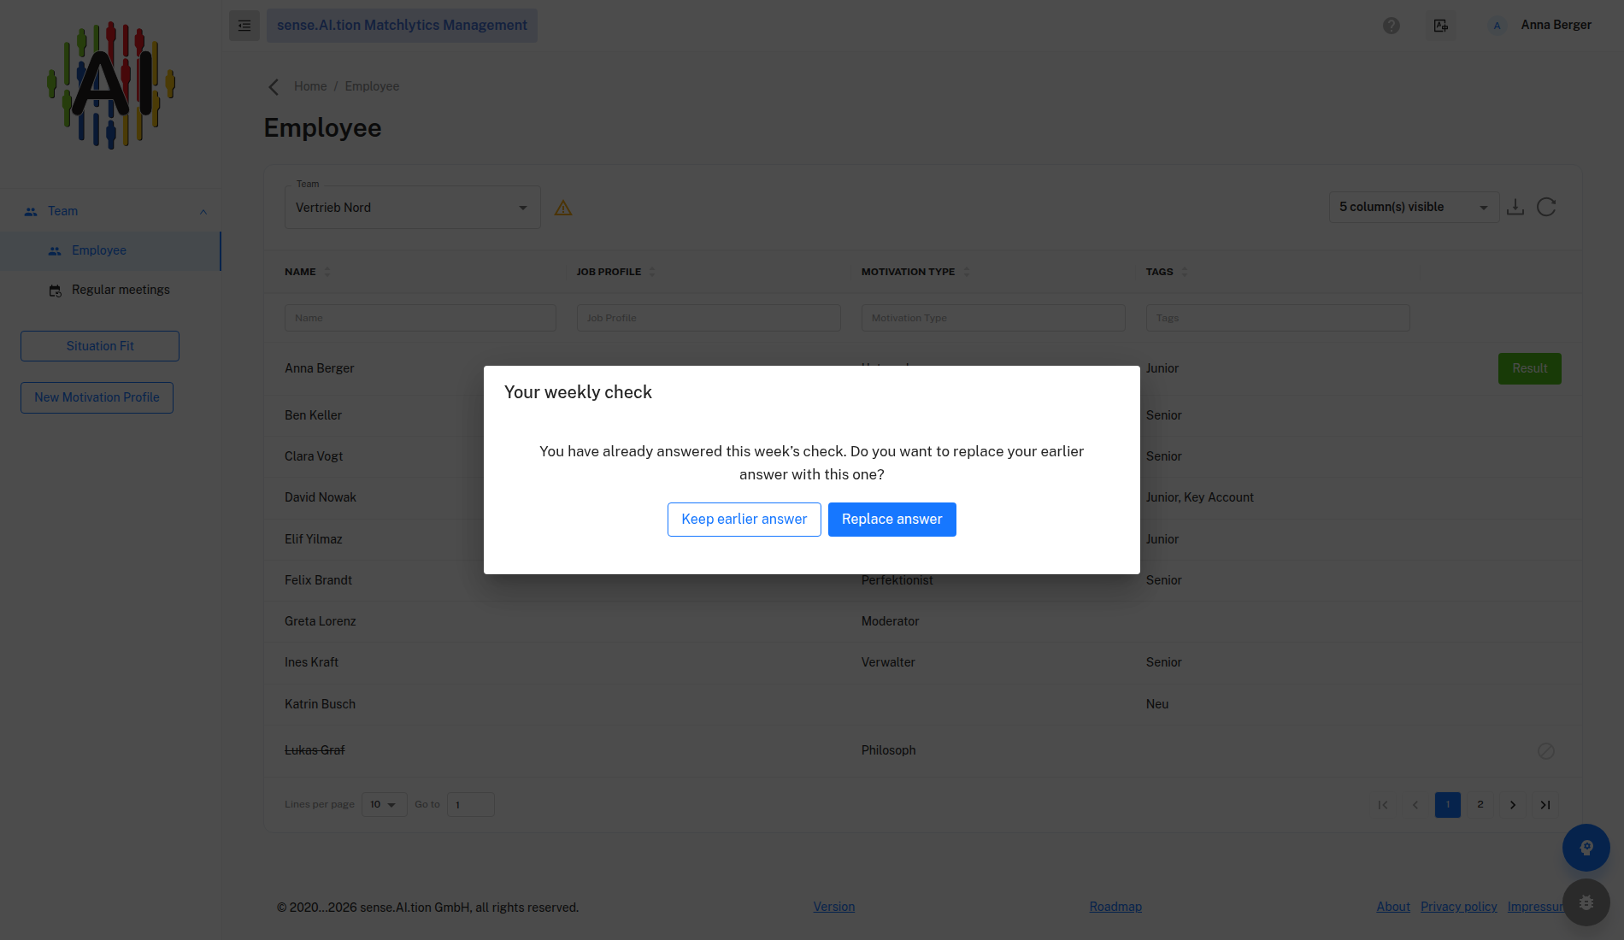Click the team warning triangle icon

(563, 208)
